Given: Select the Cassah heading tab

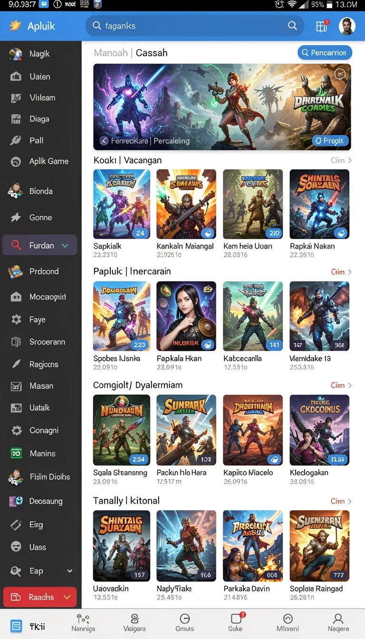Looking at the screenshot, I should [152, 53].
